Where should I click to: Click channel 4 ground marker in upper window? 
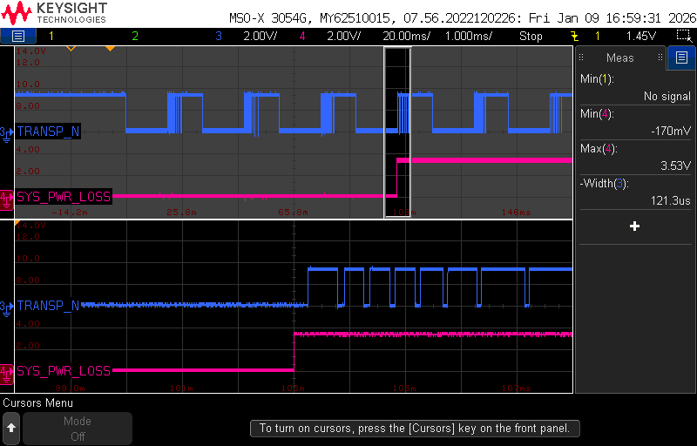click(x=7, y=199)
